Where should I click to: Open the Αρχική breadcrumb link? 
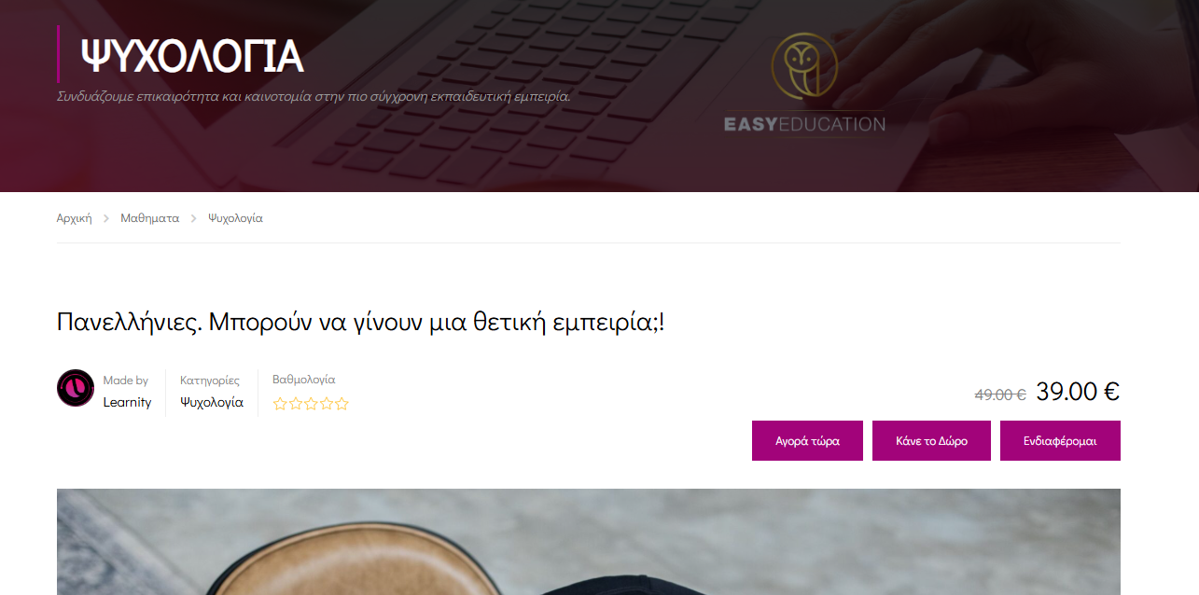tap(75, 218)
